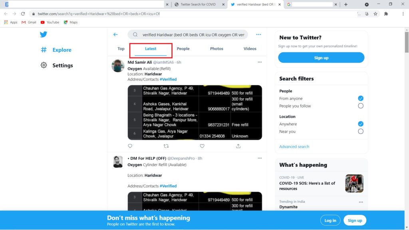The image size is (409, 230).
Task: Click Sign up on the bottom banner
Action: 355,220
